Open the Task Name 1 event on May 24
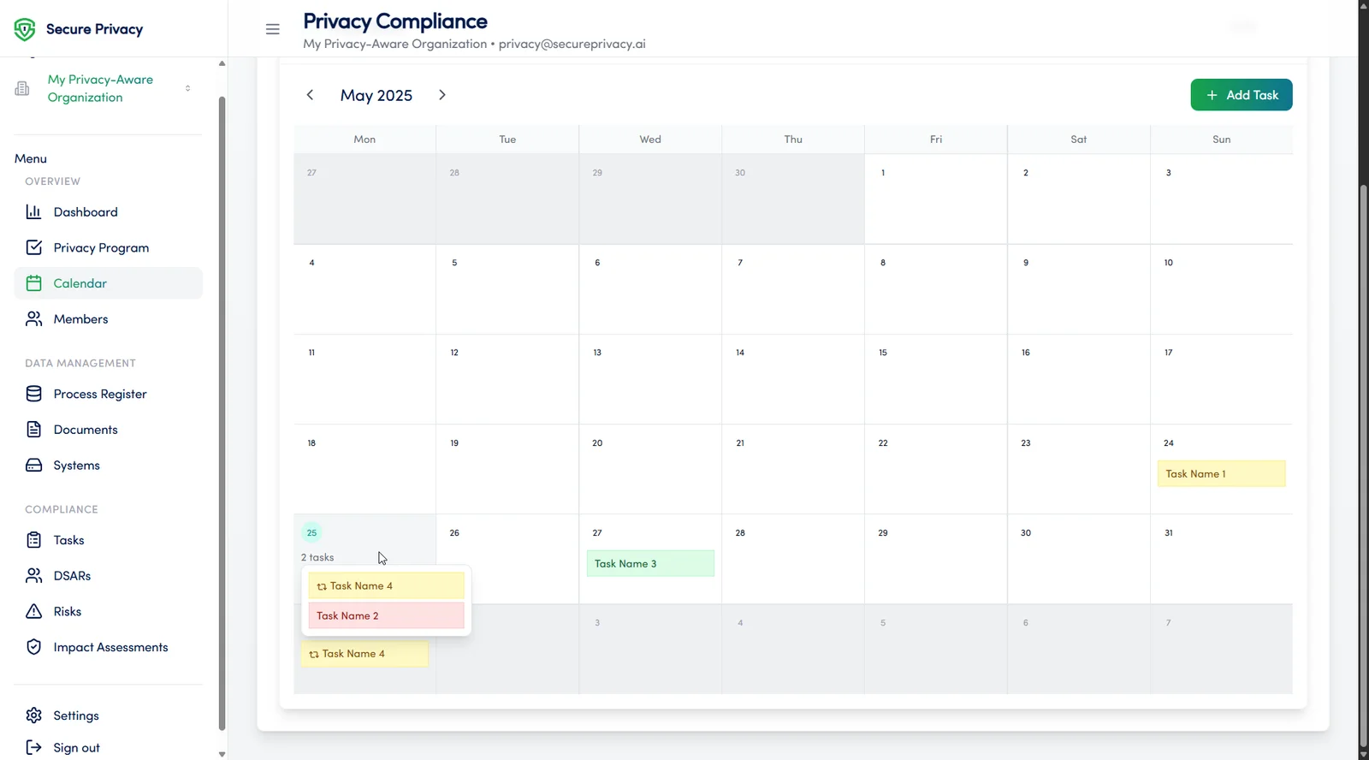Image resolution: width=1369 pixels, height=760 pixels. click(1221, 473)
